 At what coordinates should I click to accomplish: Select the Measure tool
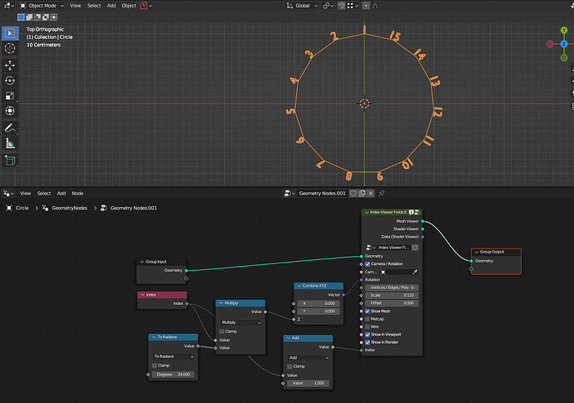10,144
